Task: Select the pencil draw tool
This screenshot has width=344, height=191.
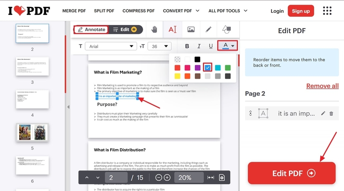Action: 208,29
